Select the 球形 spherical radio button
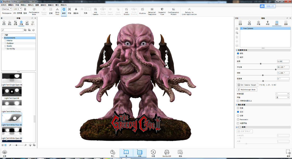292x159 pixels. pos(238,54)
